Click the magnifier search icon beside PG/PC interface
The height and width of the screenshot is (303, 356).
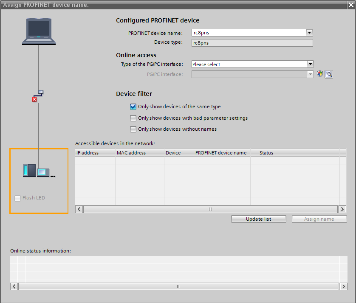(328, 74)
